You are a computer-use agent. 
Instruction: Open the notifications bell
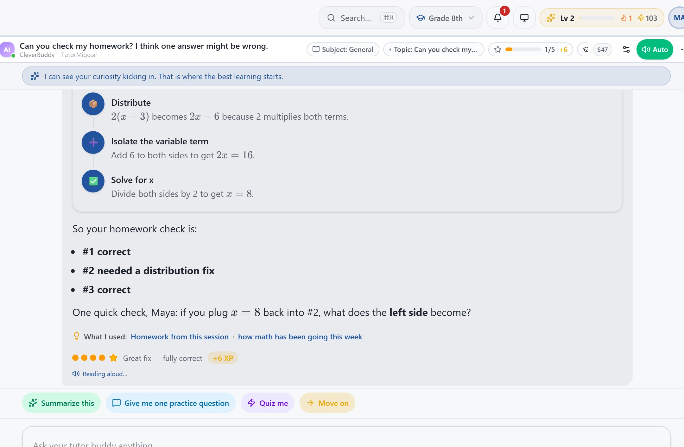(x=497, y=18)
